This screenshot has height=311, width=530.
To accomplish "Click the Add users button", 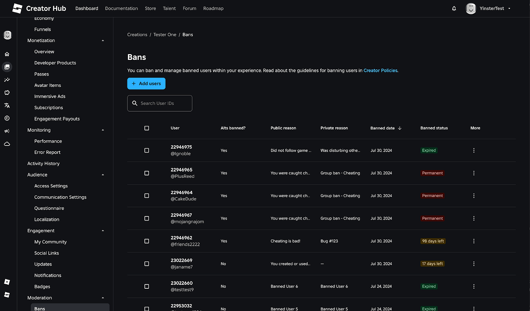I will point(146,83).
